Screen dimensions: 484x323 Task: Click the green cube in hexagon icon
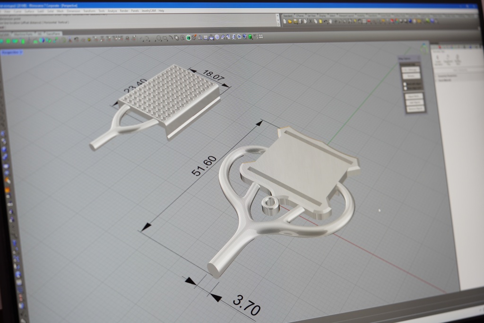(x=188, y=38)
